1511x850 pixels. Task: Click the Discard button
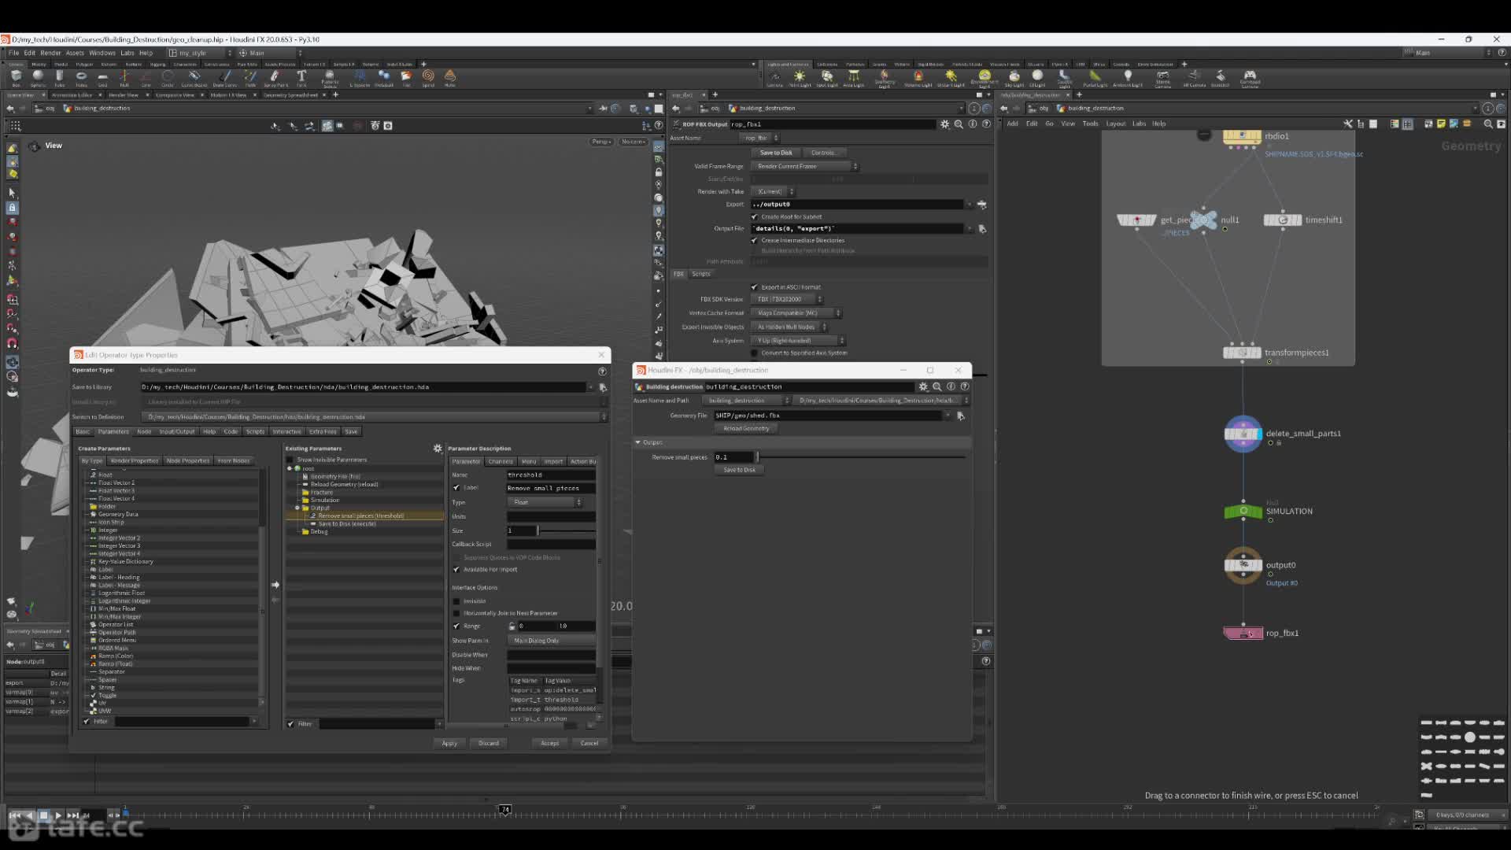coord(489,743)
